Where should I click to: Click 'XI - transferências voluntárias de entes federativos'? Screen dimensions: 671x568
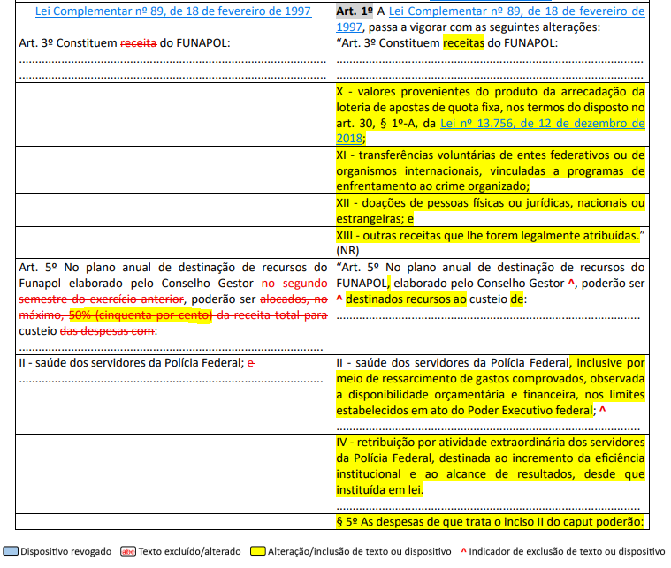477,155
